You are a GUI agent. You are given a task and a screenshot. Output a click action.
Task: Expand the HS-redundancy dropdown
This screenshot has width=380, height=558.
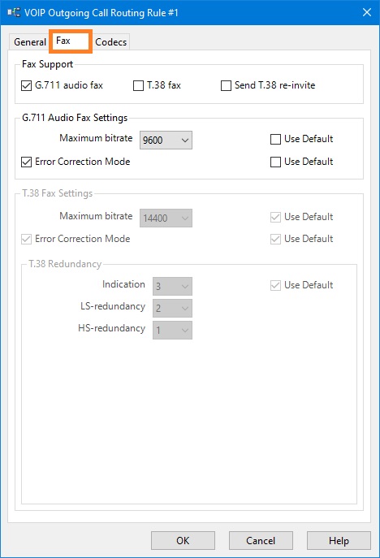(x=173, y=331)
